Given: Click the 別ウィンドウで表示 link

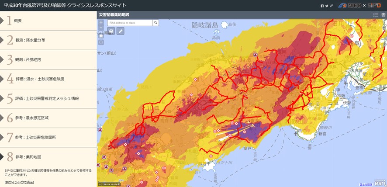Looking at the screenshot, I should click(19, 182).
